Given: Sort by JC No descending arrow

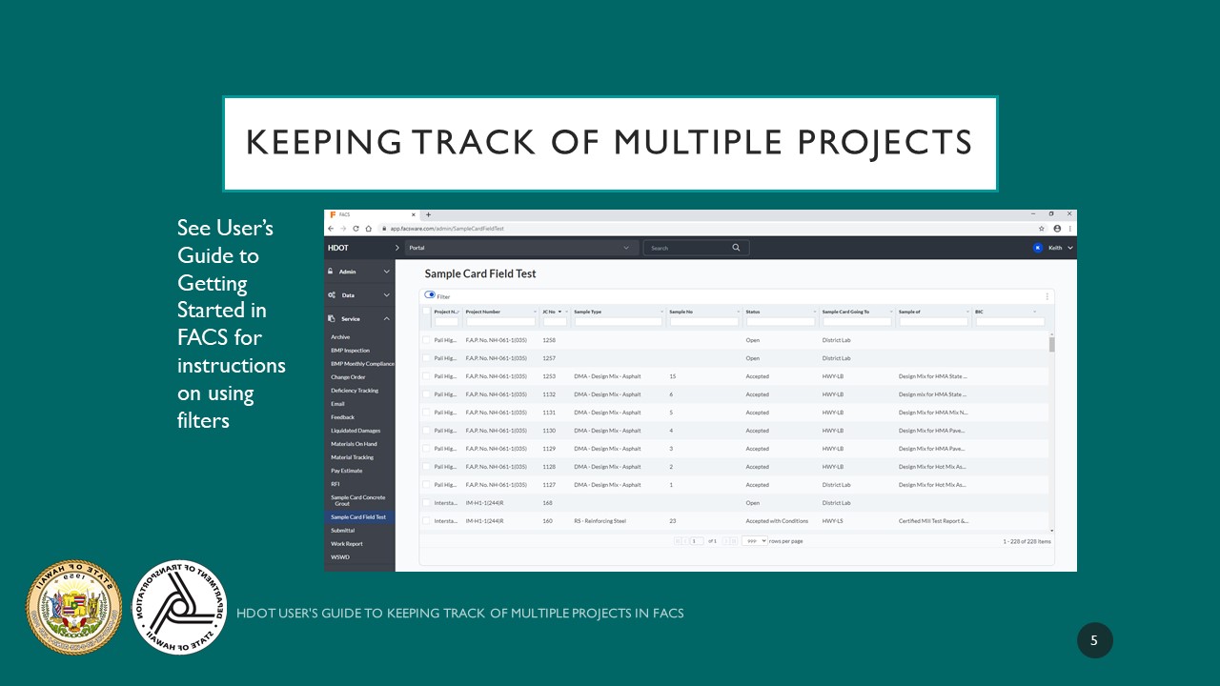Looking at the screenshot, I should pos(559,312).
